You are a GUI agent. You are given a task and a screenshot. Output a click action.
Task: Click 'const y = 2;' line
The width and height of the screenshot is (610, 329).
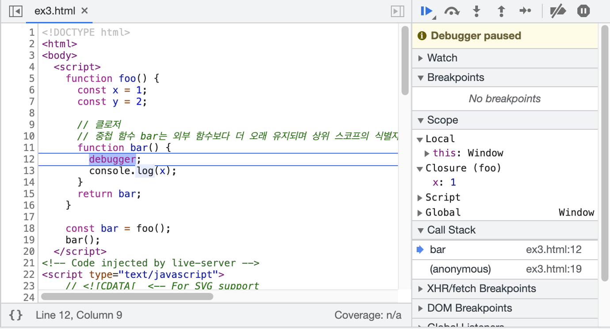(x=112, y=102)
